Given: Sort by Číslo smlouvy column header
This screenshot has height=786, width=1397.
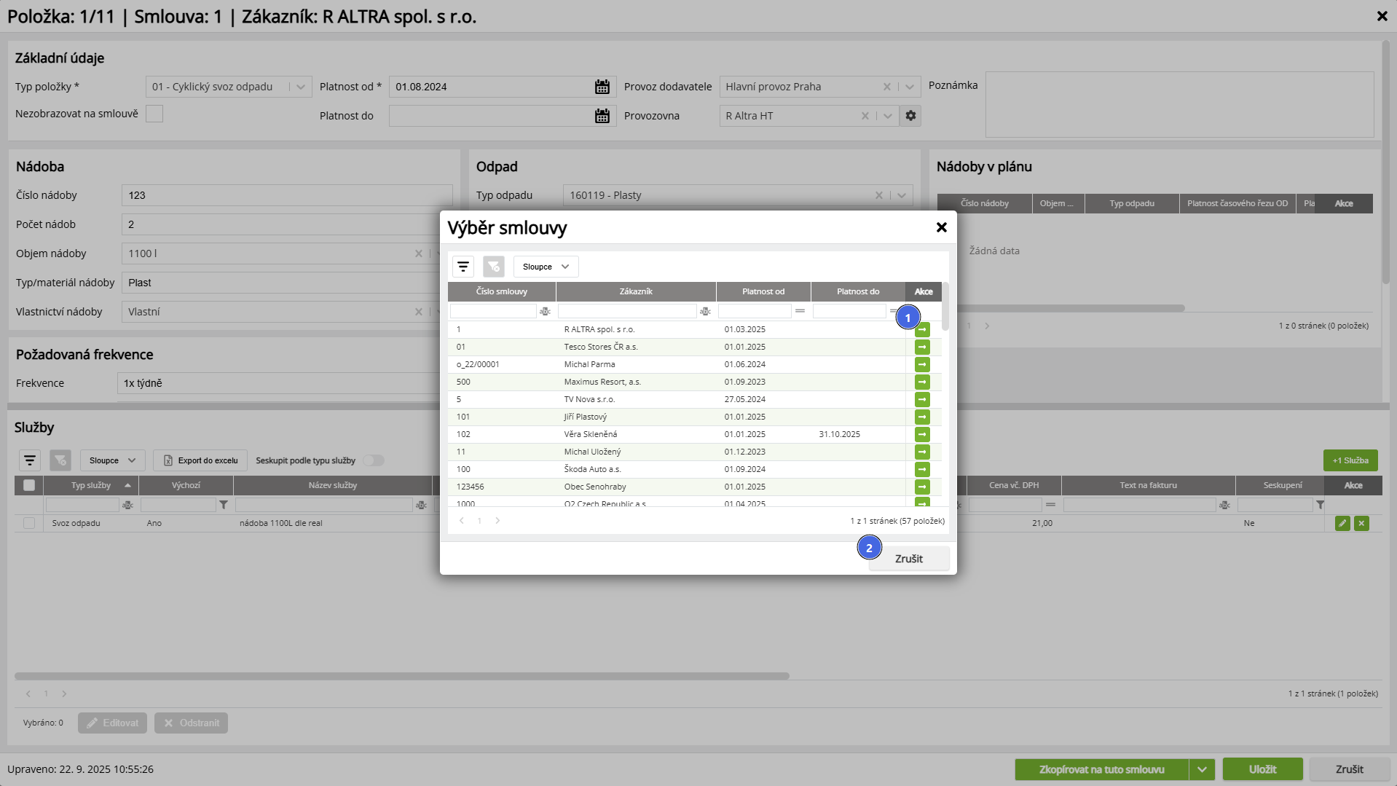Looking at the screenshot, I should click(502, 291).
